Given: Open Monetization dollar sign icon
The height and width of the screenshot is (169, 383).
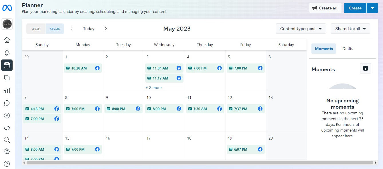Looking at the screenshot, I should click(7, 116).
